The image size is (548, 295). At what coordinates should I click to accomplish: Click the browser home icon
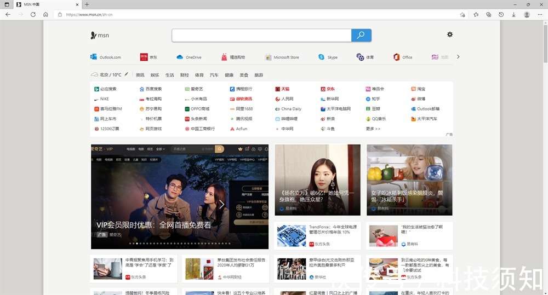point(45,14)
